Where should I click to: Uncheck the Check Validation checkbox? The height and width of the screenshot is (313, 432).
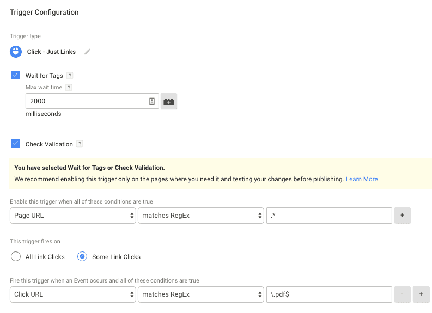(x=16, y=144)
